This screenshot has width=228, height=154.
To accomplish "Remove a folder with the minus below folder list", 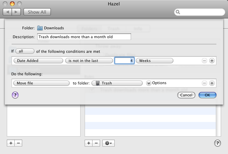I will (18, 143).
